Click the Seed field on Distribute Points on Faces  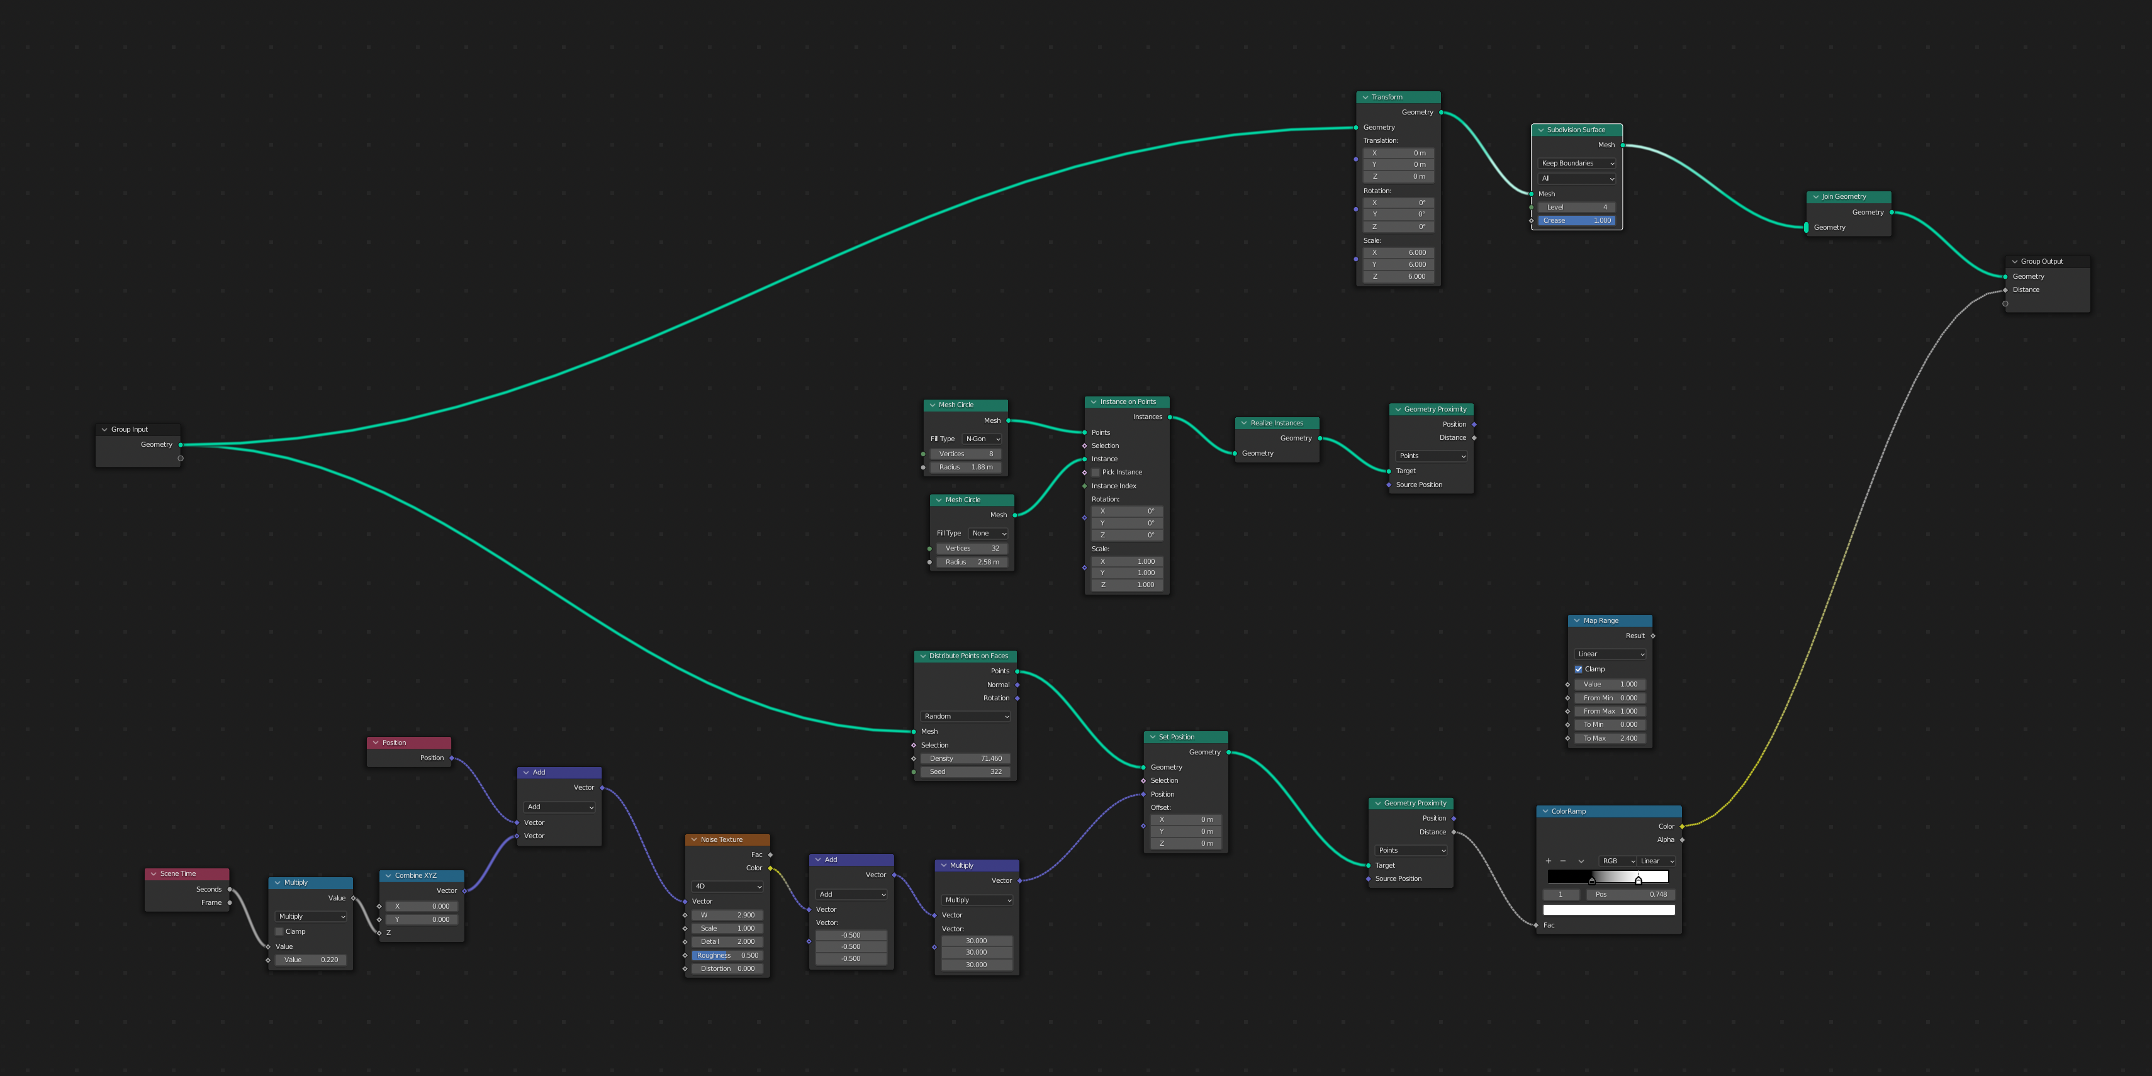pyautogui.click(x=965, y=771)
